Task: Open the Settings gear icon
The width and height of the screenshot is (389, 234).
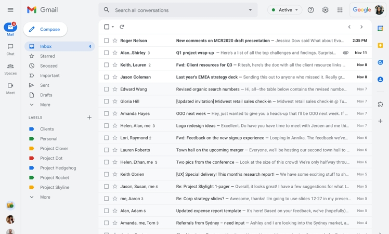Action: (325, 10)
